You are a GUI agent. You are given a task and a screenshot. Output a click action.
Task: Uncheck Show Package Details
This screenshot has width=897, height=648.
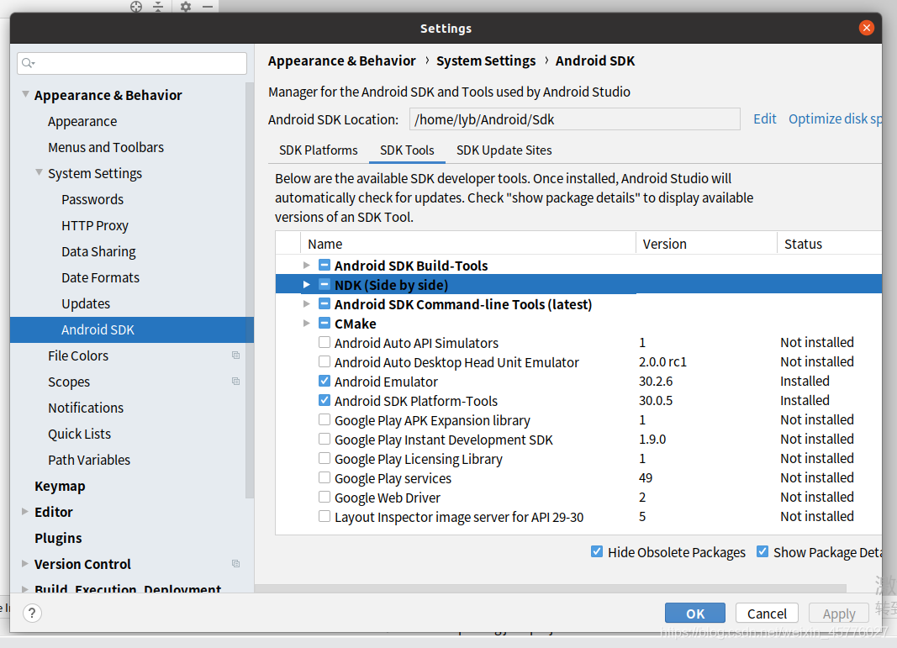pyautogui.click(x=762, y=552)
